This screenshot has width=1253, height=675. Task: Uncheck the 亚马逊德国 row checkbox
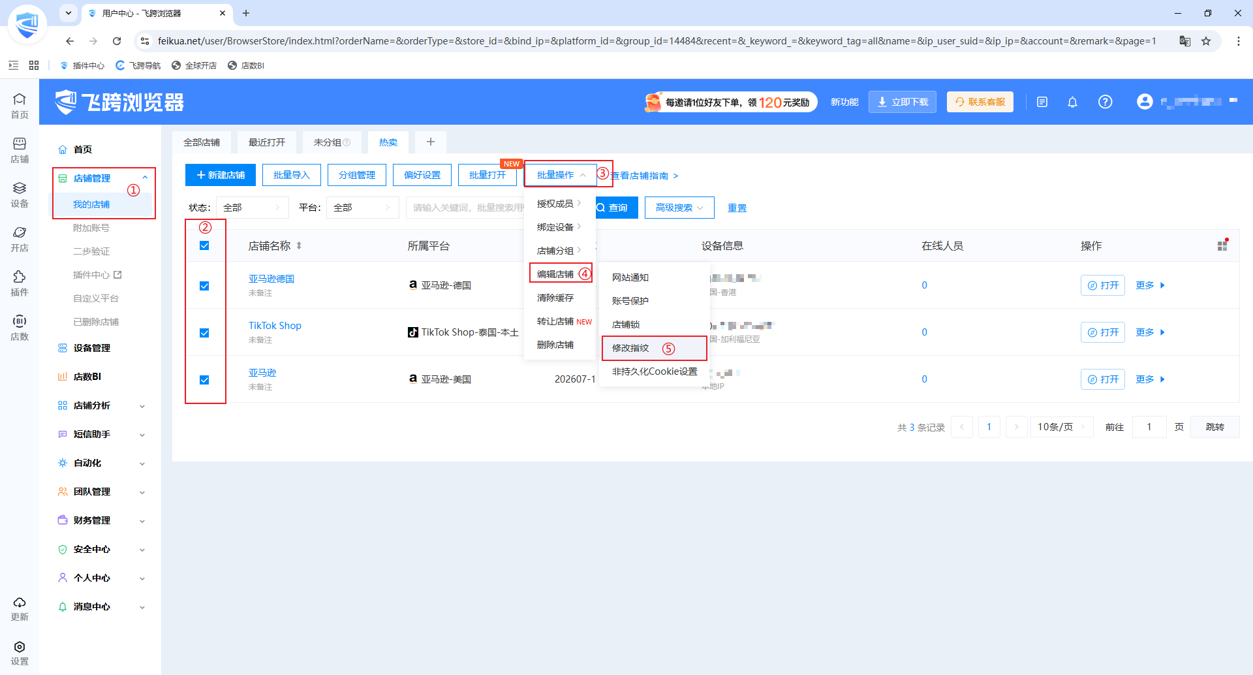(x=204, y=286)
